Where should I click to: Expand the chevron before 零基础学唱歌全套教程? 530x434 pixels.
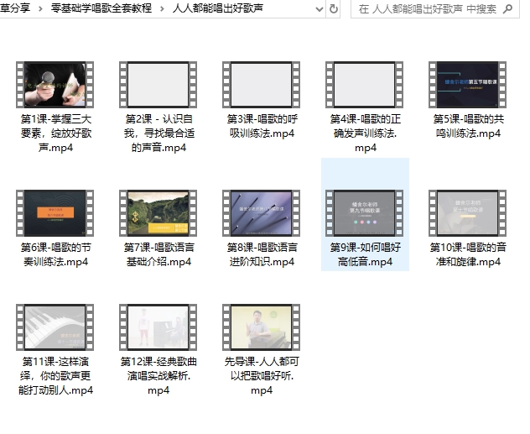(41, 9)
